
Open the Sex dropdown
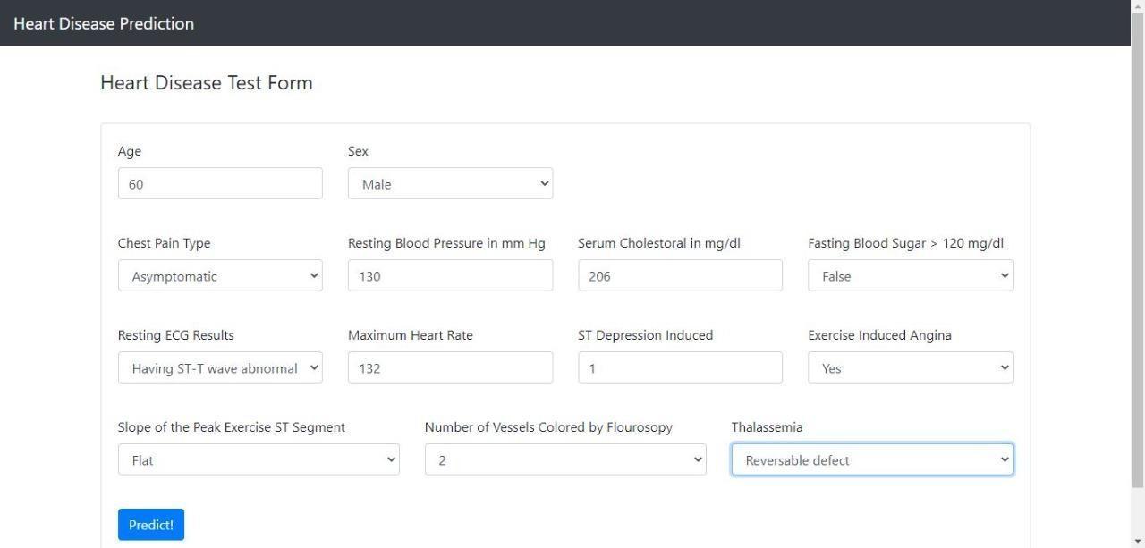pos(449,184)
